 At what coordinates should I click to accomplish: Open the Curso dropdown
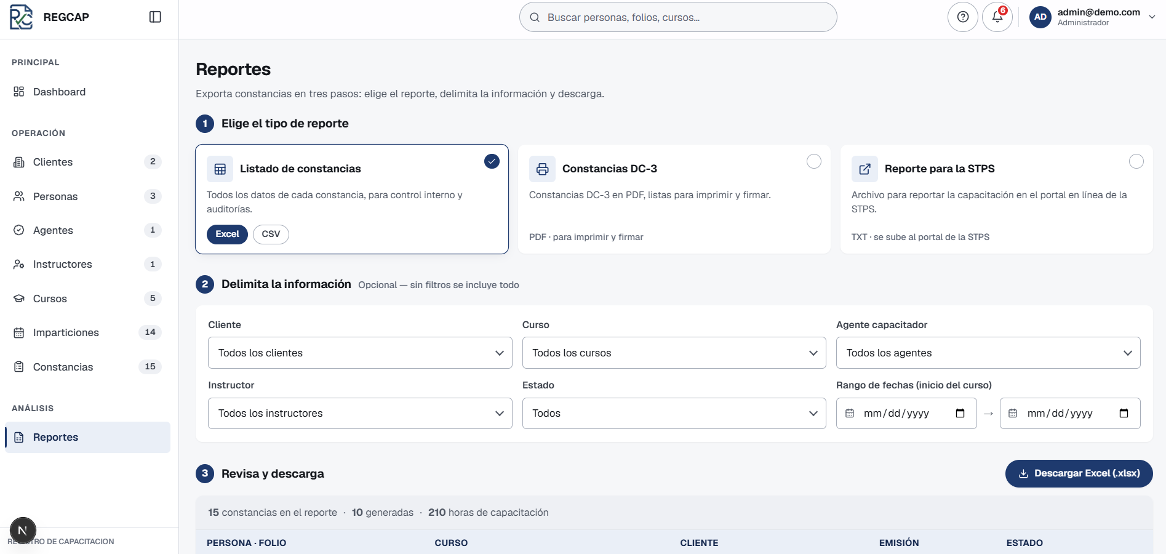point(674,353)
